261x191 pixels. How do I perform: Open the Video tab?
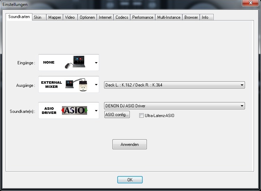(70, 17)
